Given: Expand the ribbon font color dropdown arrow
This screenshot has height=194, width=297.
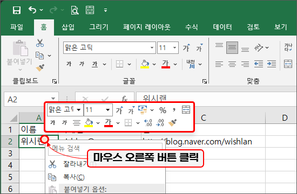Looking at the screenshot, I should (x=175, y=64).
